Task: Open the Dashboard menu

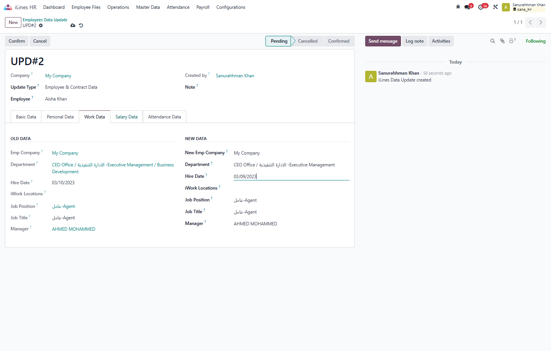Action: [x=54, y=7]
